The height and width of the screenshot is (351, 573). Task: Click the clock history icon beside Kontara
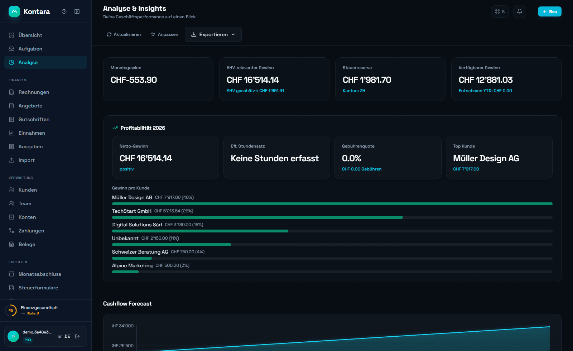point(64,11)
